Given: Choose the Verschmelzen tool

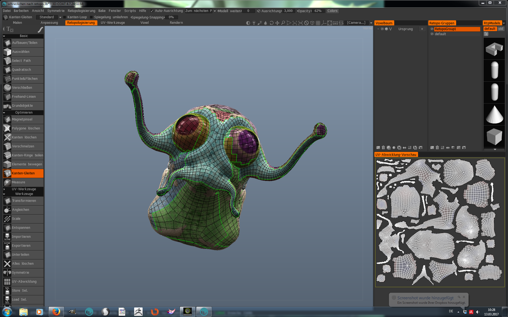Looking at the screenshot, I should (23, 146).
